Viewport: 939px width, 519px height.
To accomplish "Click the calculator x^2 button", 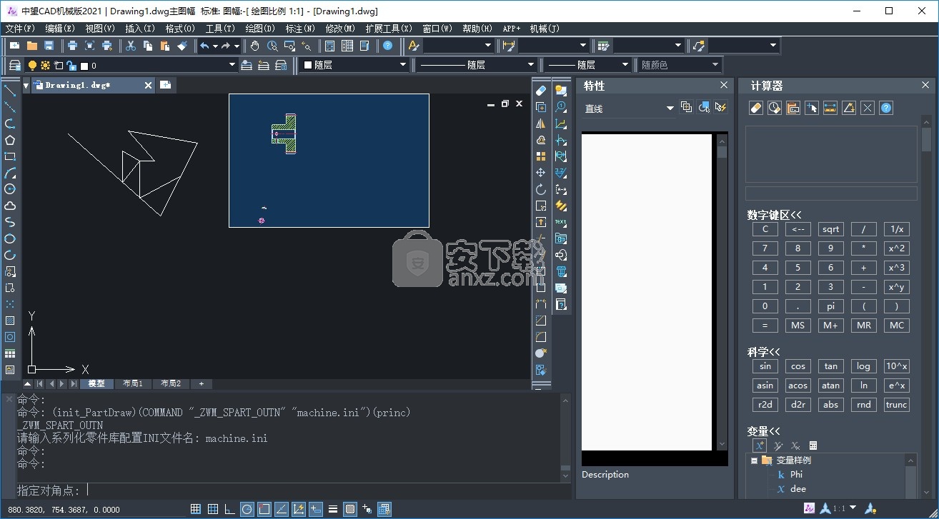I will pyautogui.click(x=897, y=248).
